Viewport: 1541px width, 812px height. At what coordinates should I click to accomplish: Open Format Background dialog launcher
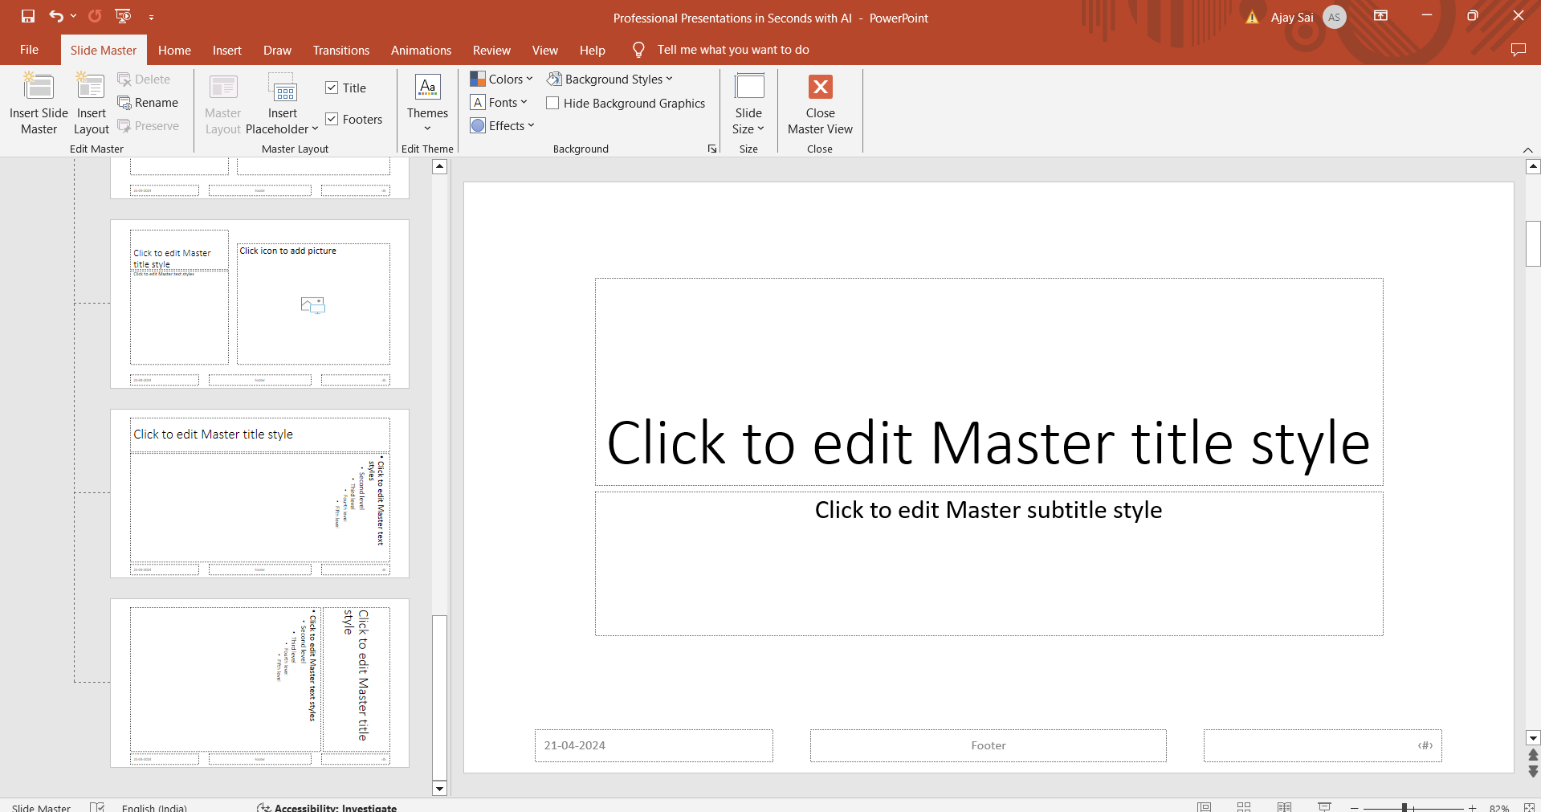(x=711, y=149)
